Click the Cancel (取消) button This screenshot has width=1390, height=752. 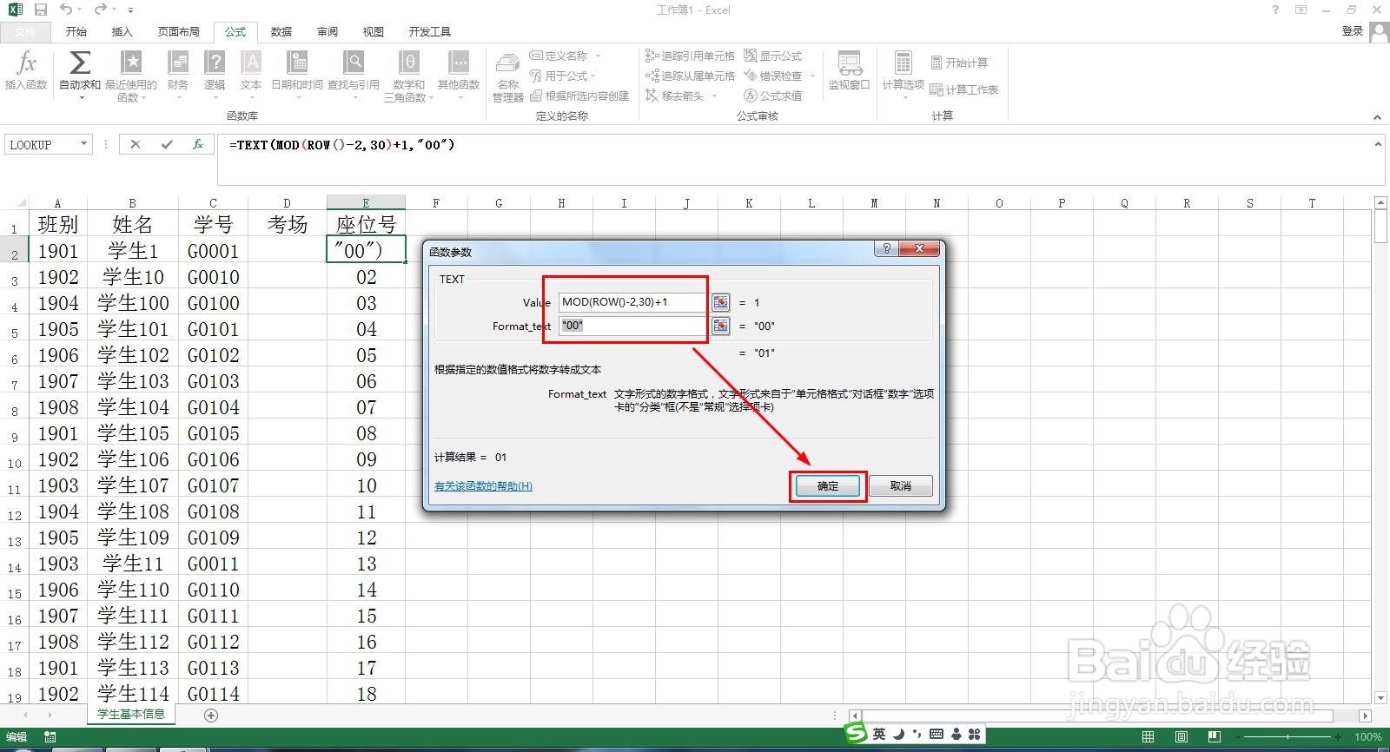(x=901, y=485)
